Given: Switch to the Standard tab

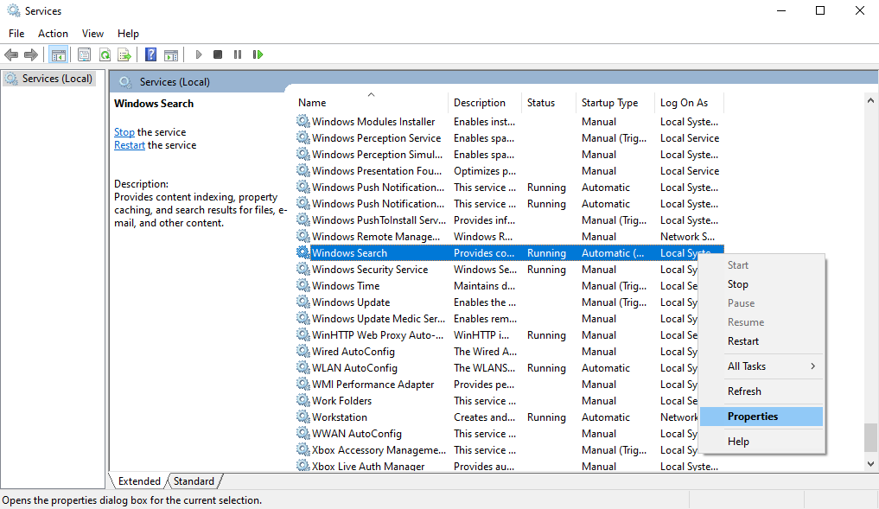Looking at the screenshot, I should click(x=194, y=481).
